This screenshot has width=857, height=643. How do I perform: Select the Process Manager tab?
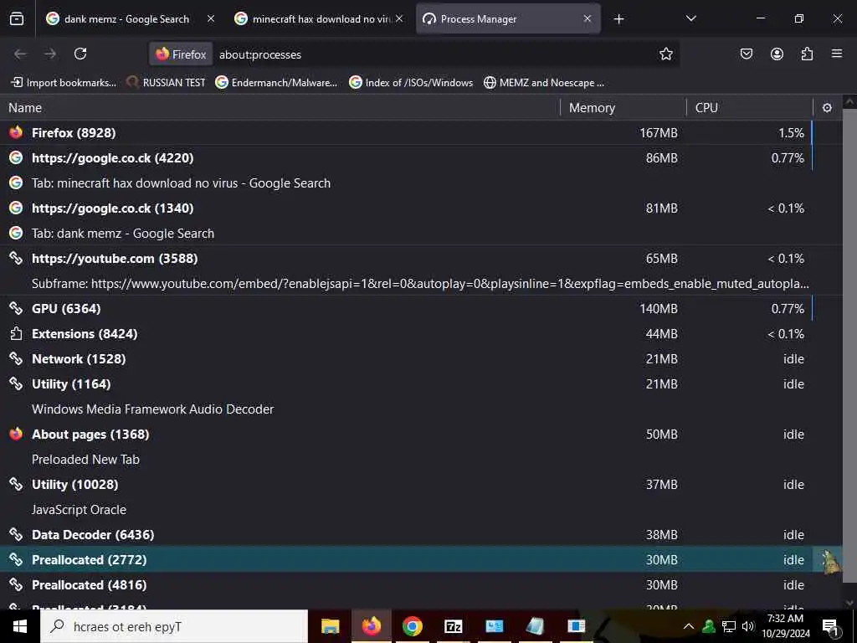click(x=508, y=18)
